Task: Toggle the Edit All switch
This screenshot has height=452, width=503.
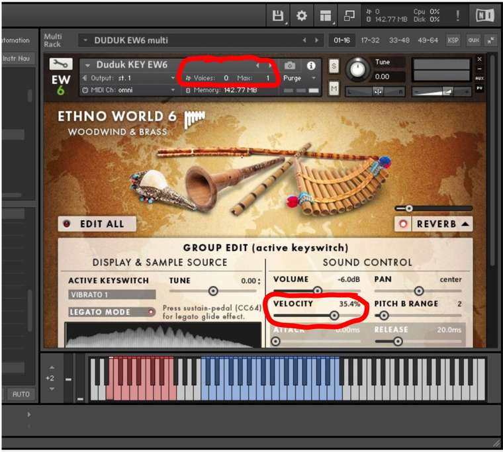Action: point(66,224)
